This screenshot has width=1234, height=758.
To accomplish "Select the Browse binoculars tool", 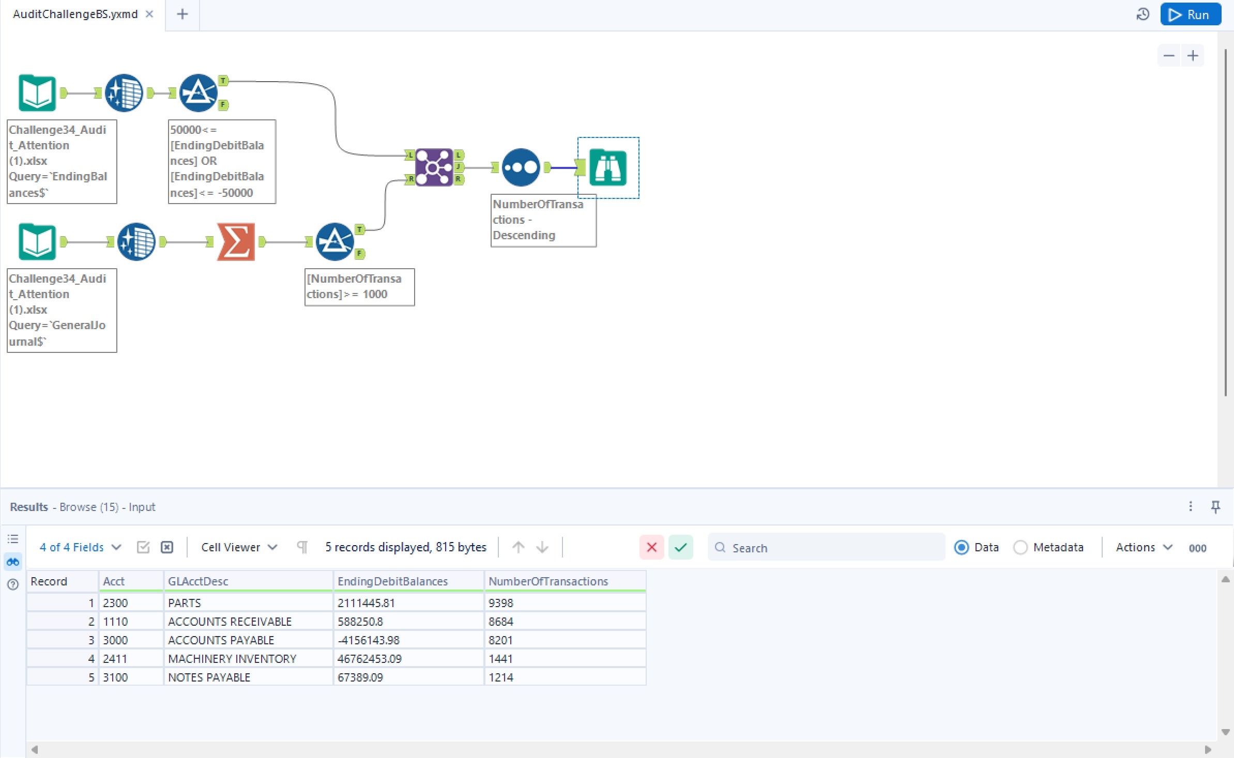I will (608, 167).
